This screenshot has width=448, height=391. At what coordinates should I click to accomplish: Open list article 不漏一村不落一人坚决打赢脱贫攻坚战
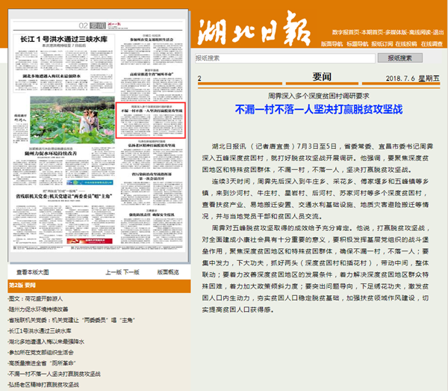point(55,374)
